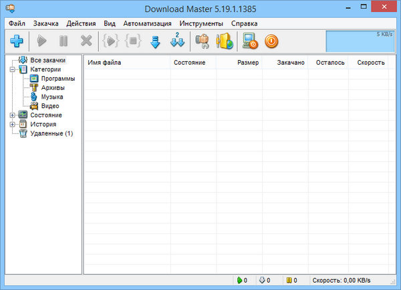401x290 pixels.
Task: Click the Stop all downloads braces icon
Action: 132,41
